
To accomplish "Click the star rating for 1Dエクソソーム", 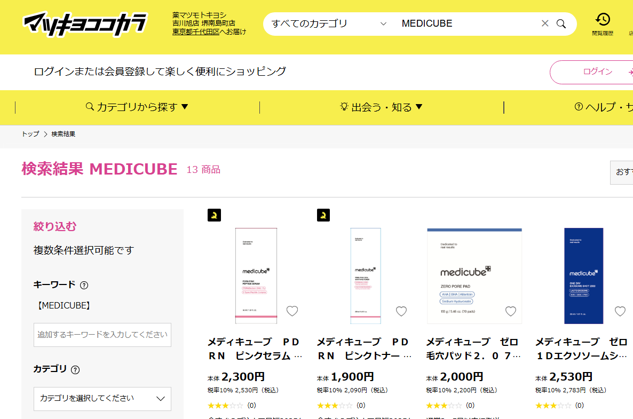I will coord(553,405).
